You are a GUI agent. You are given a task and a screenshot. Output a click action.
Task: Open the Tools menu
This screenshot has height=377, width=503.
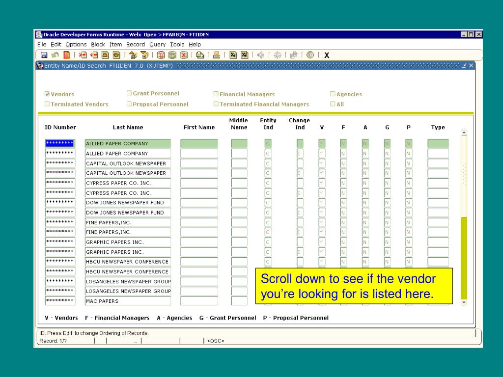click(x=177, y=45)
